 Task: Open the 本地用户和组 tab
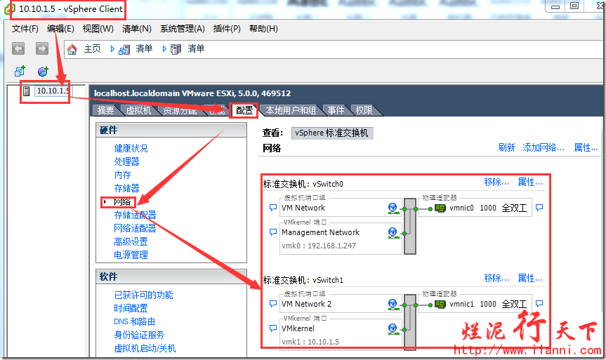click(291, 110)
